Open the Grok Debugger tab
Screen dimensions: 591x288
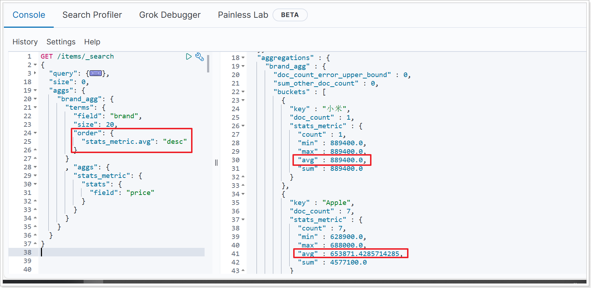[170, 15]
